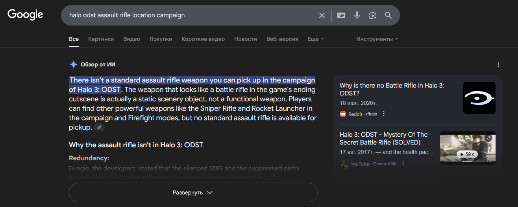The width and height of the screenshot is (518, 207).
Task: Click into the search input field
Action: (189, 15)
